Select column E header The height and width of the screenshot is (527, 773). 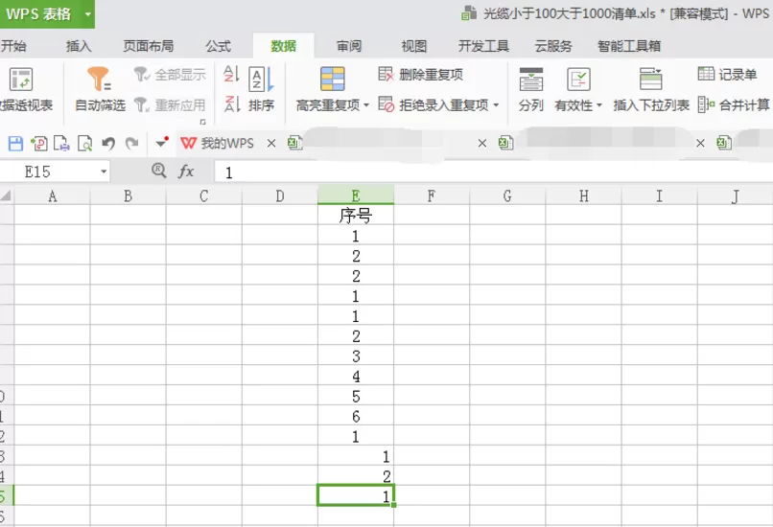point(356,195)
